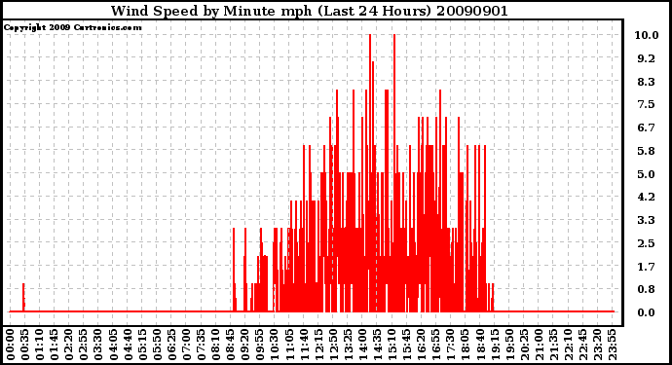This screenshot has height=365, width=672.
Task: Click the 23:20 time label
Action: pos(597,345)
